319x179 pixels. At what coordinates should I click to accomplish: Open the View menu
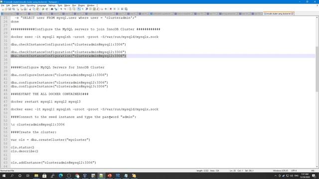point(22,5)
